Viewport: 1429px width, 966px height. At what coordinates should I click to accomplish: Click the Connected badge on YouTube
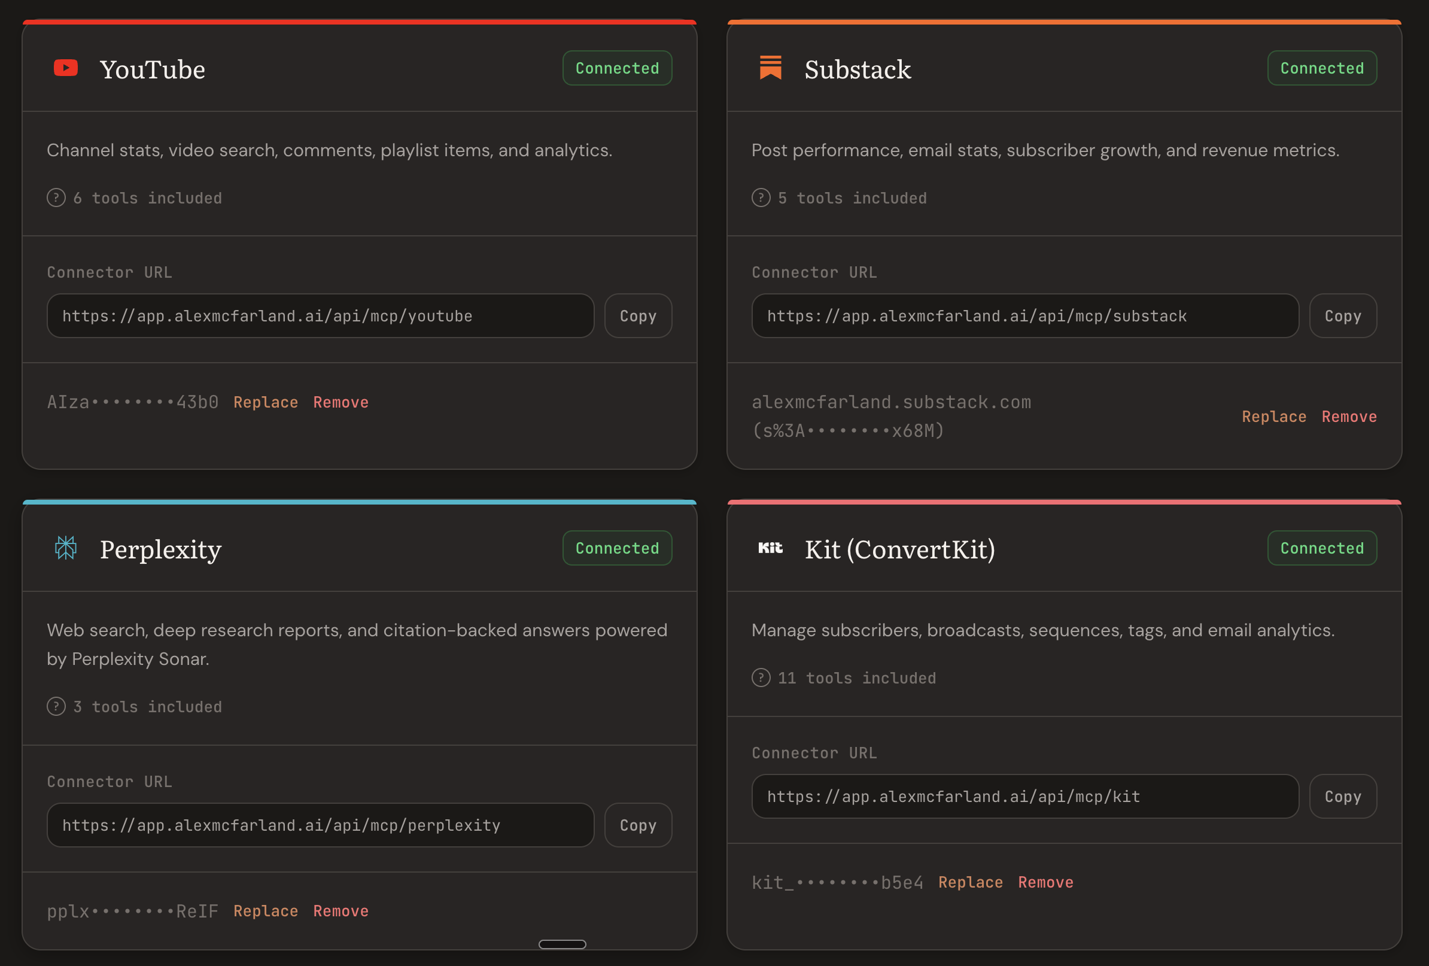[x=617, y=68]
